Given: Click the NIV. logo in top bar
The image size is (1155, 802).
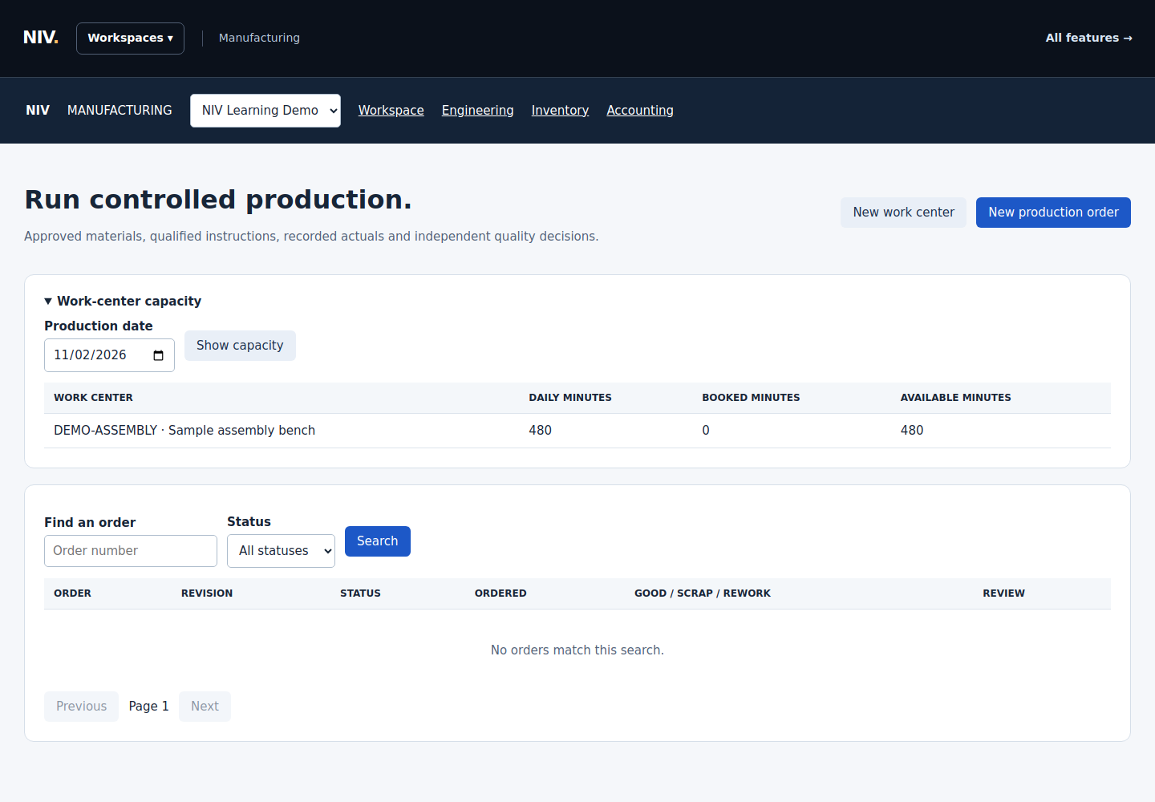Looking at the screenshot, I should click(x=41, y=38).
